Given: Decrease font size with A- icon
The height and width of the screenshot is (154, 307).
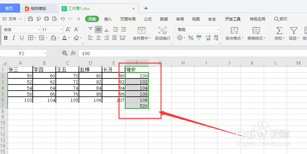Looking at the screenshot, I should click(x=77, y=29).
